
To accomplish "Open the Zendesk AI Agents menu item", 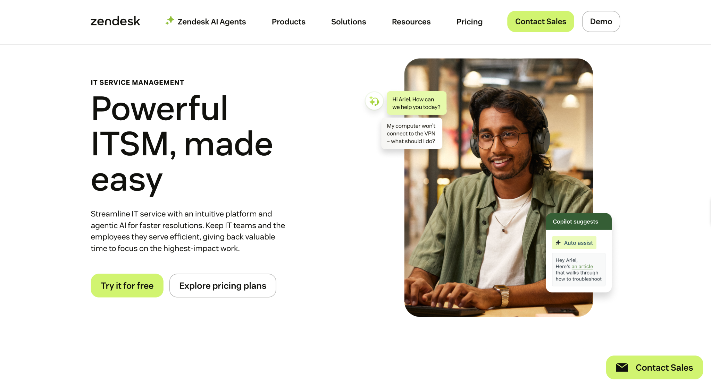I will [206, 21].
